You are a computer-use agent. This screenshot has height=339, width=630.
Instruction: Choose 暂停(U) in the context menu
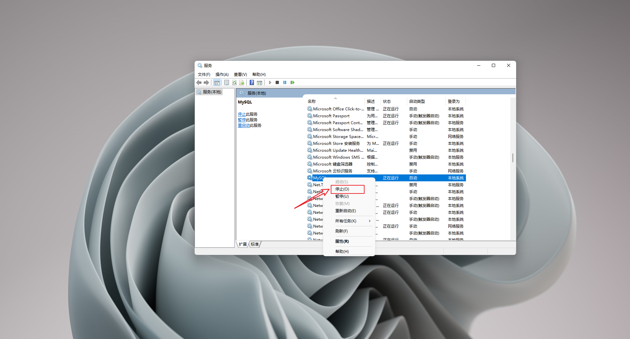(x=349, y=196)
